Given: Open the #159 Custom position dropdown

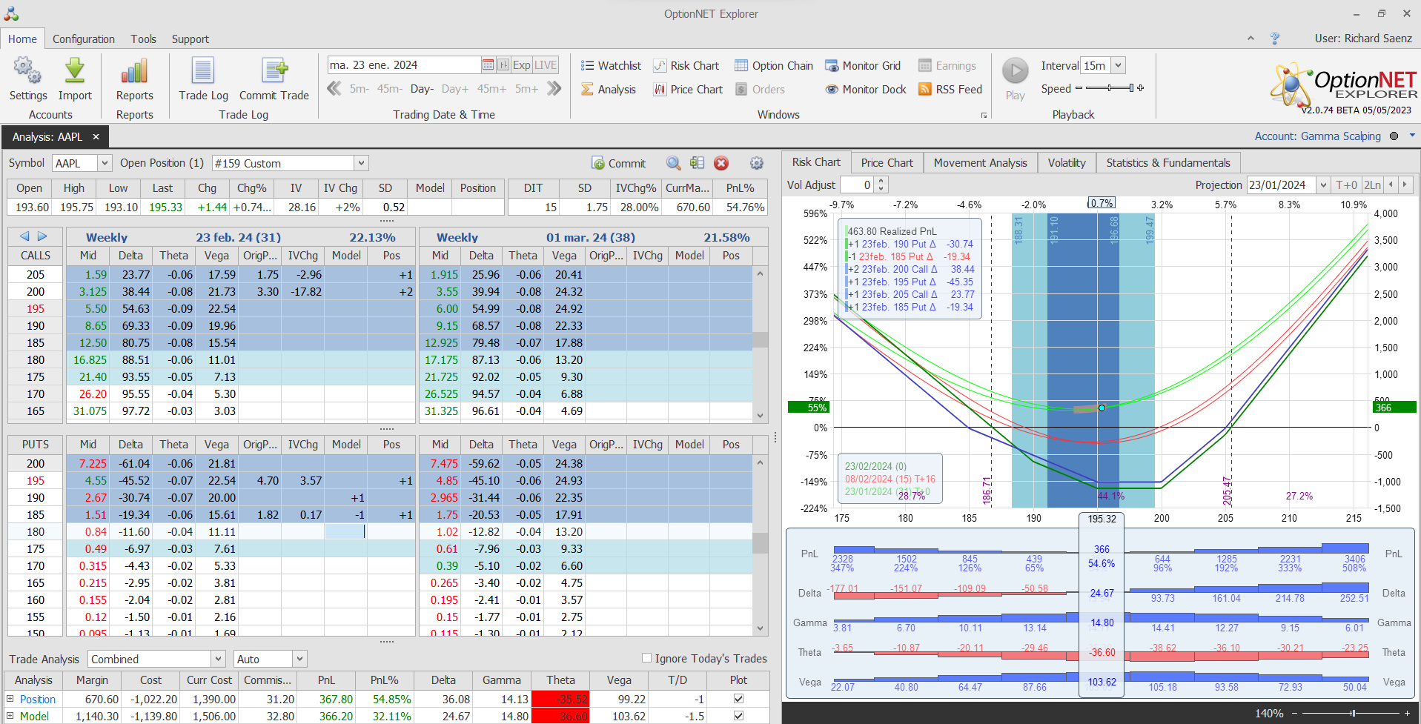Looking at the screenshot, I should click(361, 163).
